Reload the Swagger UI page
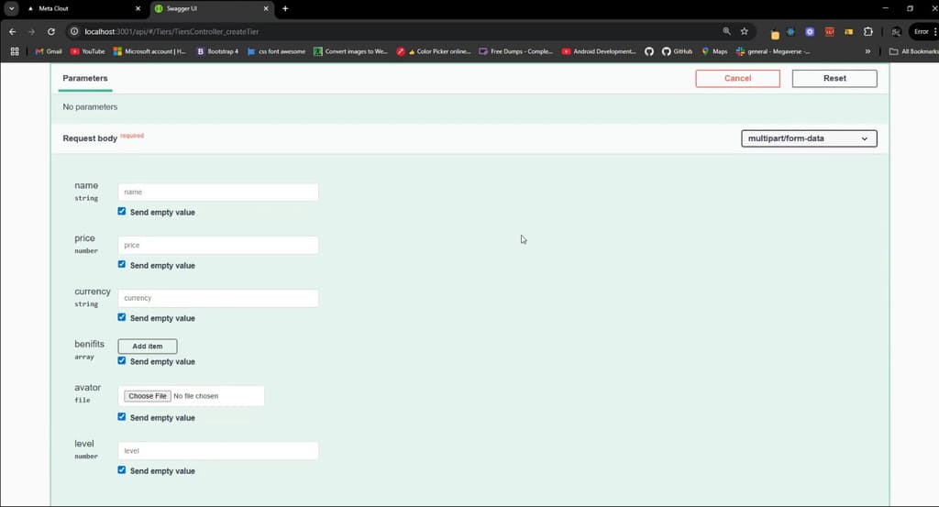This screenshot has height=507, width=939. [51, 31]
